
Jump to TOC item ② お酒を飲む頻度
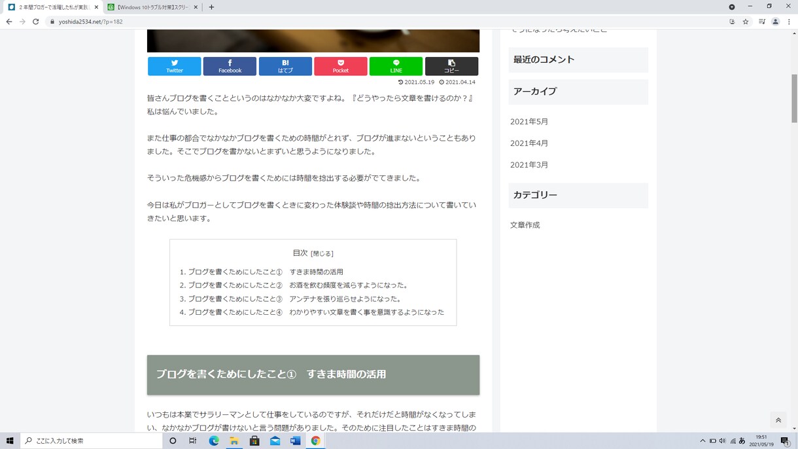298,285
